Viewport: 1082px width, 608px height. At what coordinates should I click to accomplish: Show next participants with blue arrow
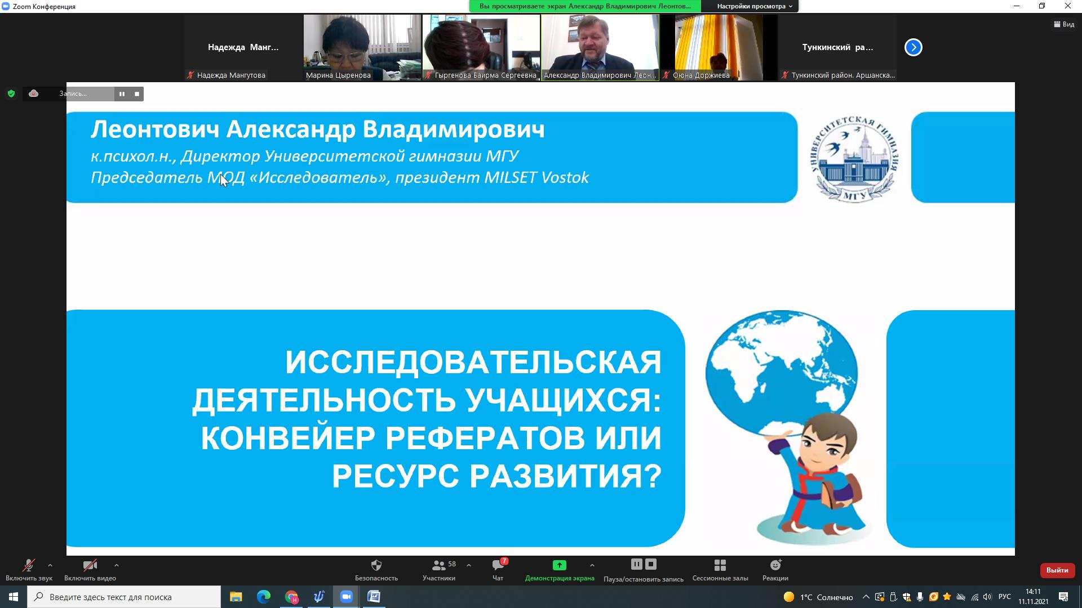coord(913,47)
